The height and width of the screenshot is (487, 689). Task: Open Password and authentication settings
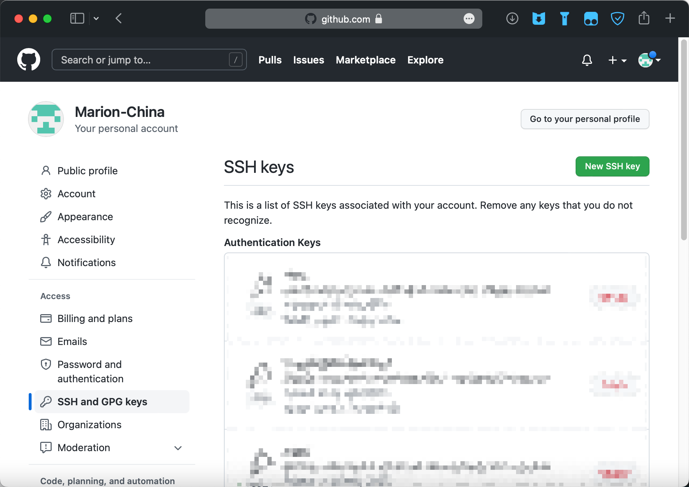point(90,372)
